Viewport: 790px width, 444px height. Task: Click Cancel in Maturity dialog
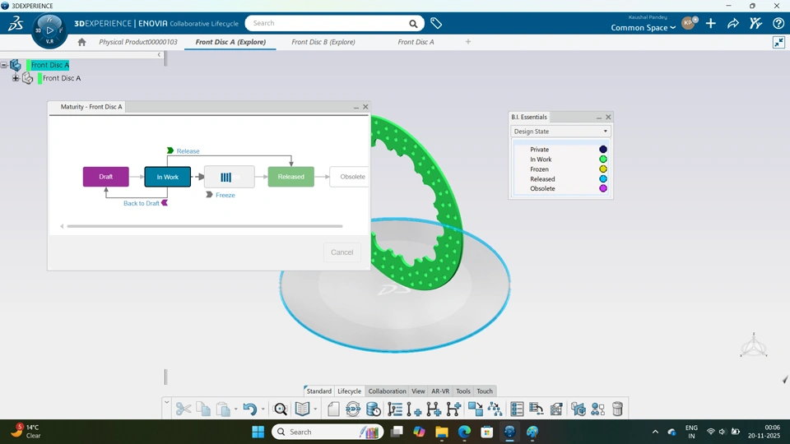342,252
